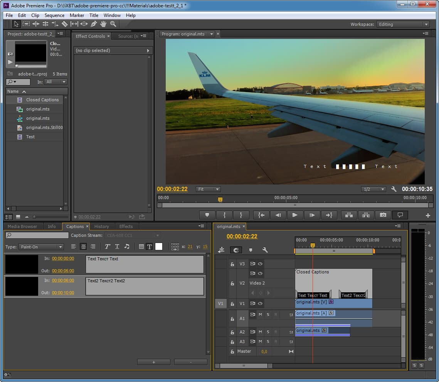Click the white caption color swatch
This screenshot has width=439, height=382.
[x=159, y=246]
